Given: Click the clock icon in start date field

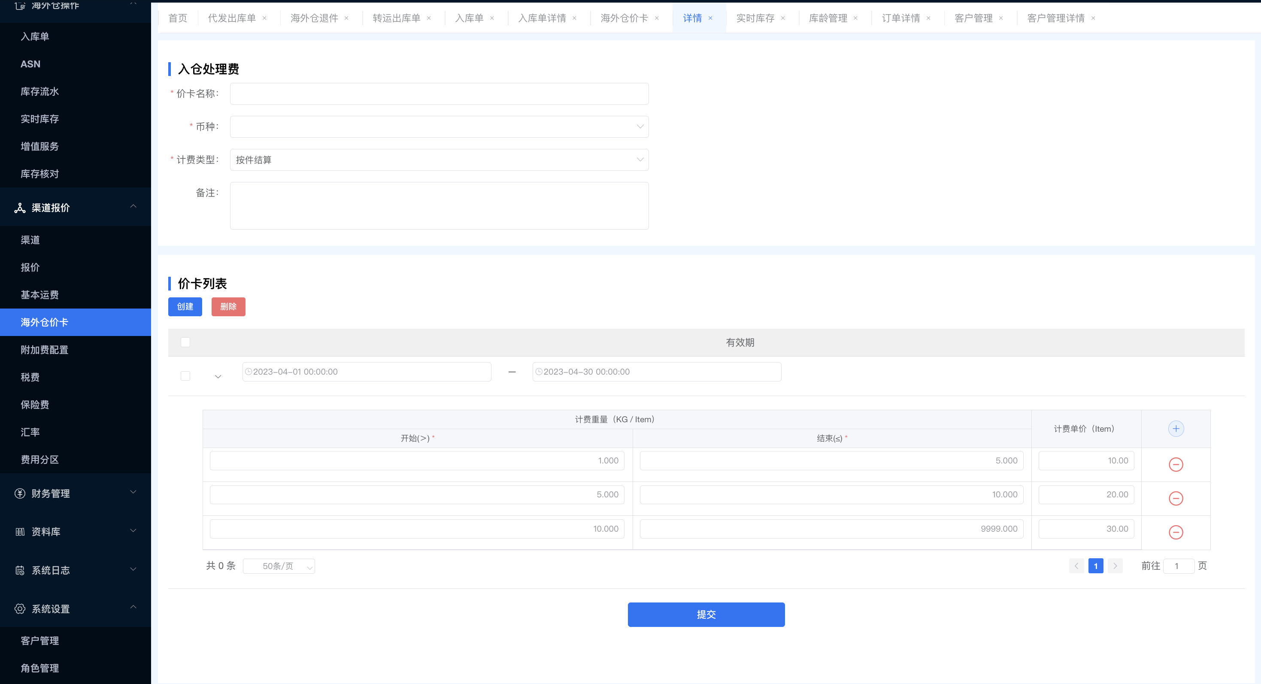Looking at the screenshot, I should [248, 372].
